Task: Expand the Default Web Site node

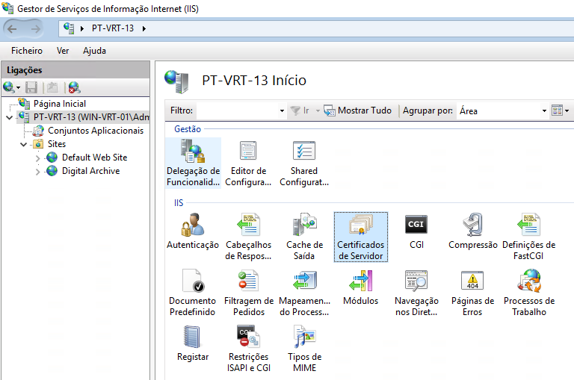Action: (37, 158)
